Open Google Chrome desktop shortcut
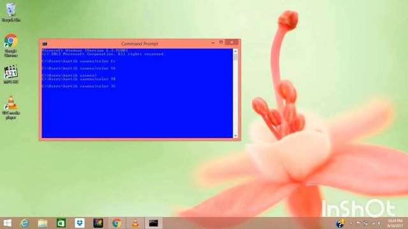Image resolution: width=408 pixels, height=229 pixels. pos(11,45)
